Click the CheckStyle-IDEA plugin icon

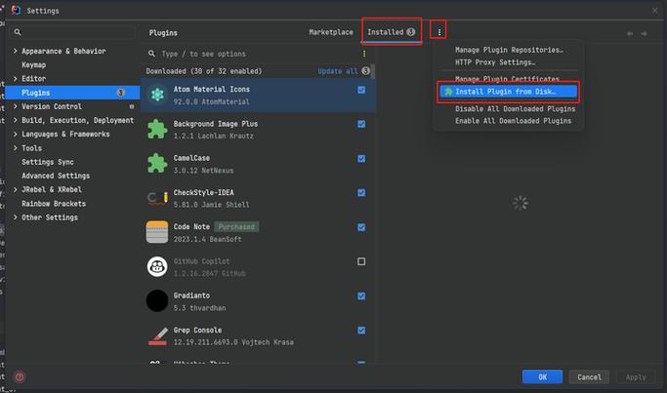157,198
